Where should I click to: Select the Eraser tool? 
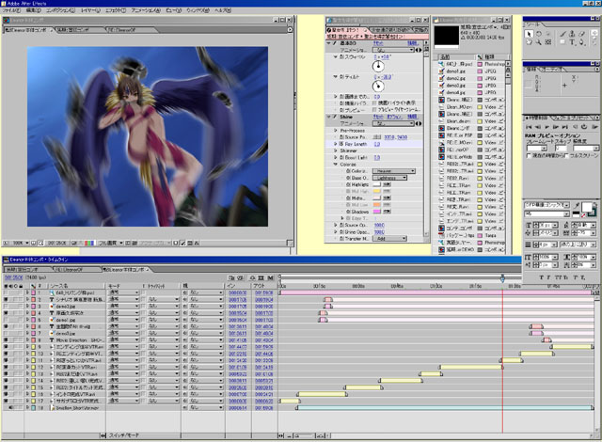pyautogui.click(x=581, y=34)
